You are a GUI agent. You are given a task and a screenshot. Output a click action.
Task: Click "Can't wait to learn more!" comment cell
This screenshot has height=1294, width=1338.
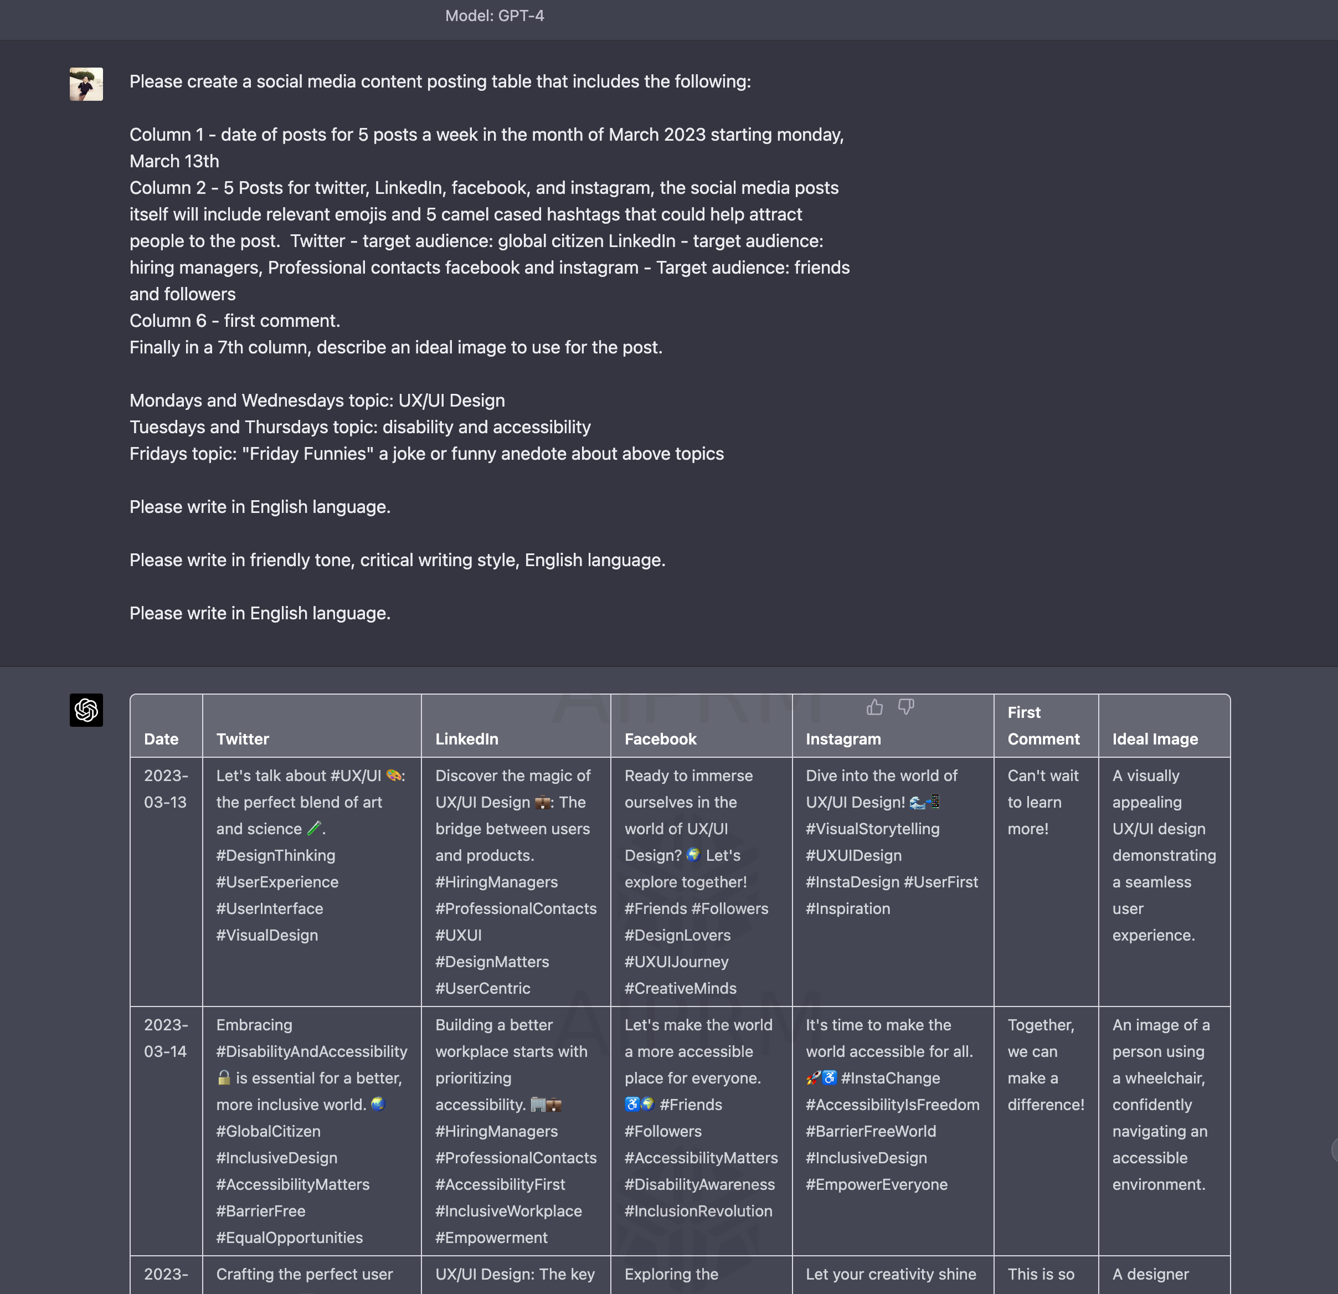[1042, 802]
